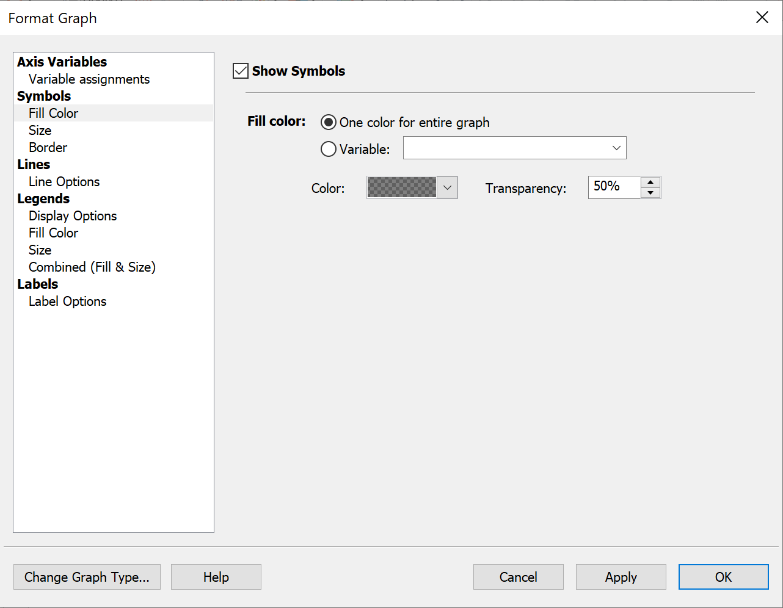This screenshot has width=783, height=608.
Task: Open Combined (Fill & Size) legend
Action: click(x=92, y=267)
